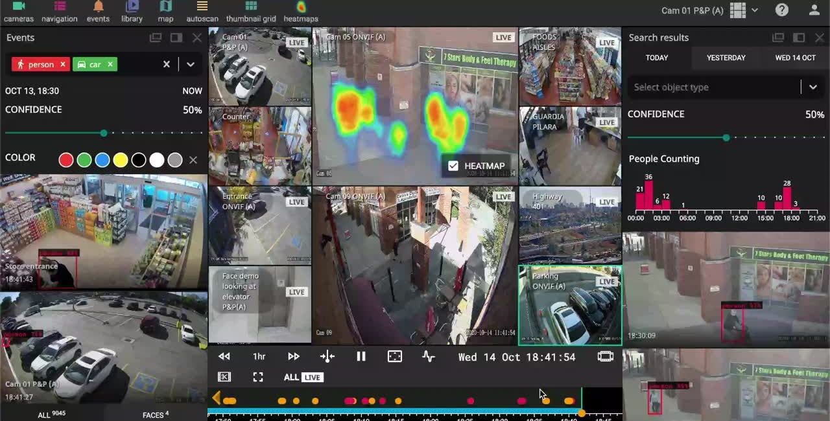Open the library panel
Image resolution: width=830 pixels, height=421 pixels.
click(131, 11)
